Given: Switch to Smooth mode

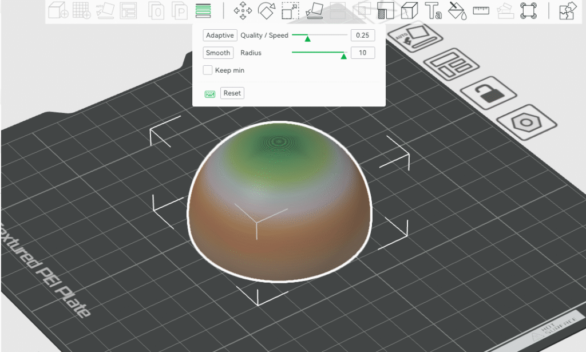Looking at the screenshot, I should point(218,53).
